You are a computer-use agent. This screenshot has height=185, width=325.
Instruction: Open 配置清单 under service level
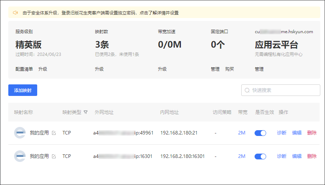coord(24,69)
